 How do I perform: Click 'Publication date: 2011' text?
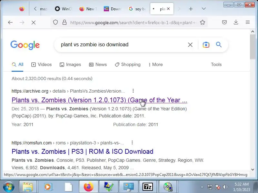tap(135, 124)
